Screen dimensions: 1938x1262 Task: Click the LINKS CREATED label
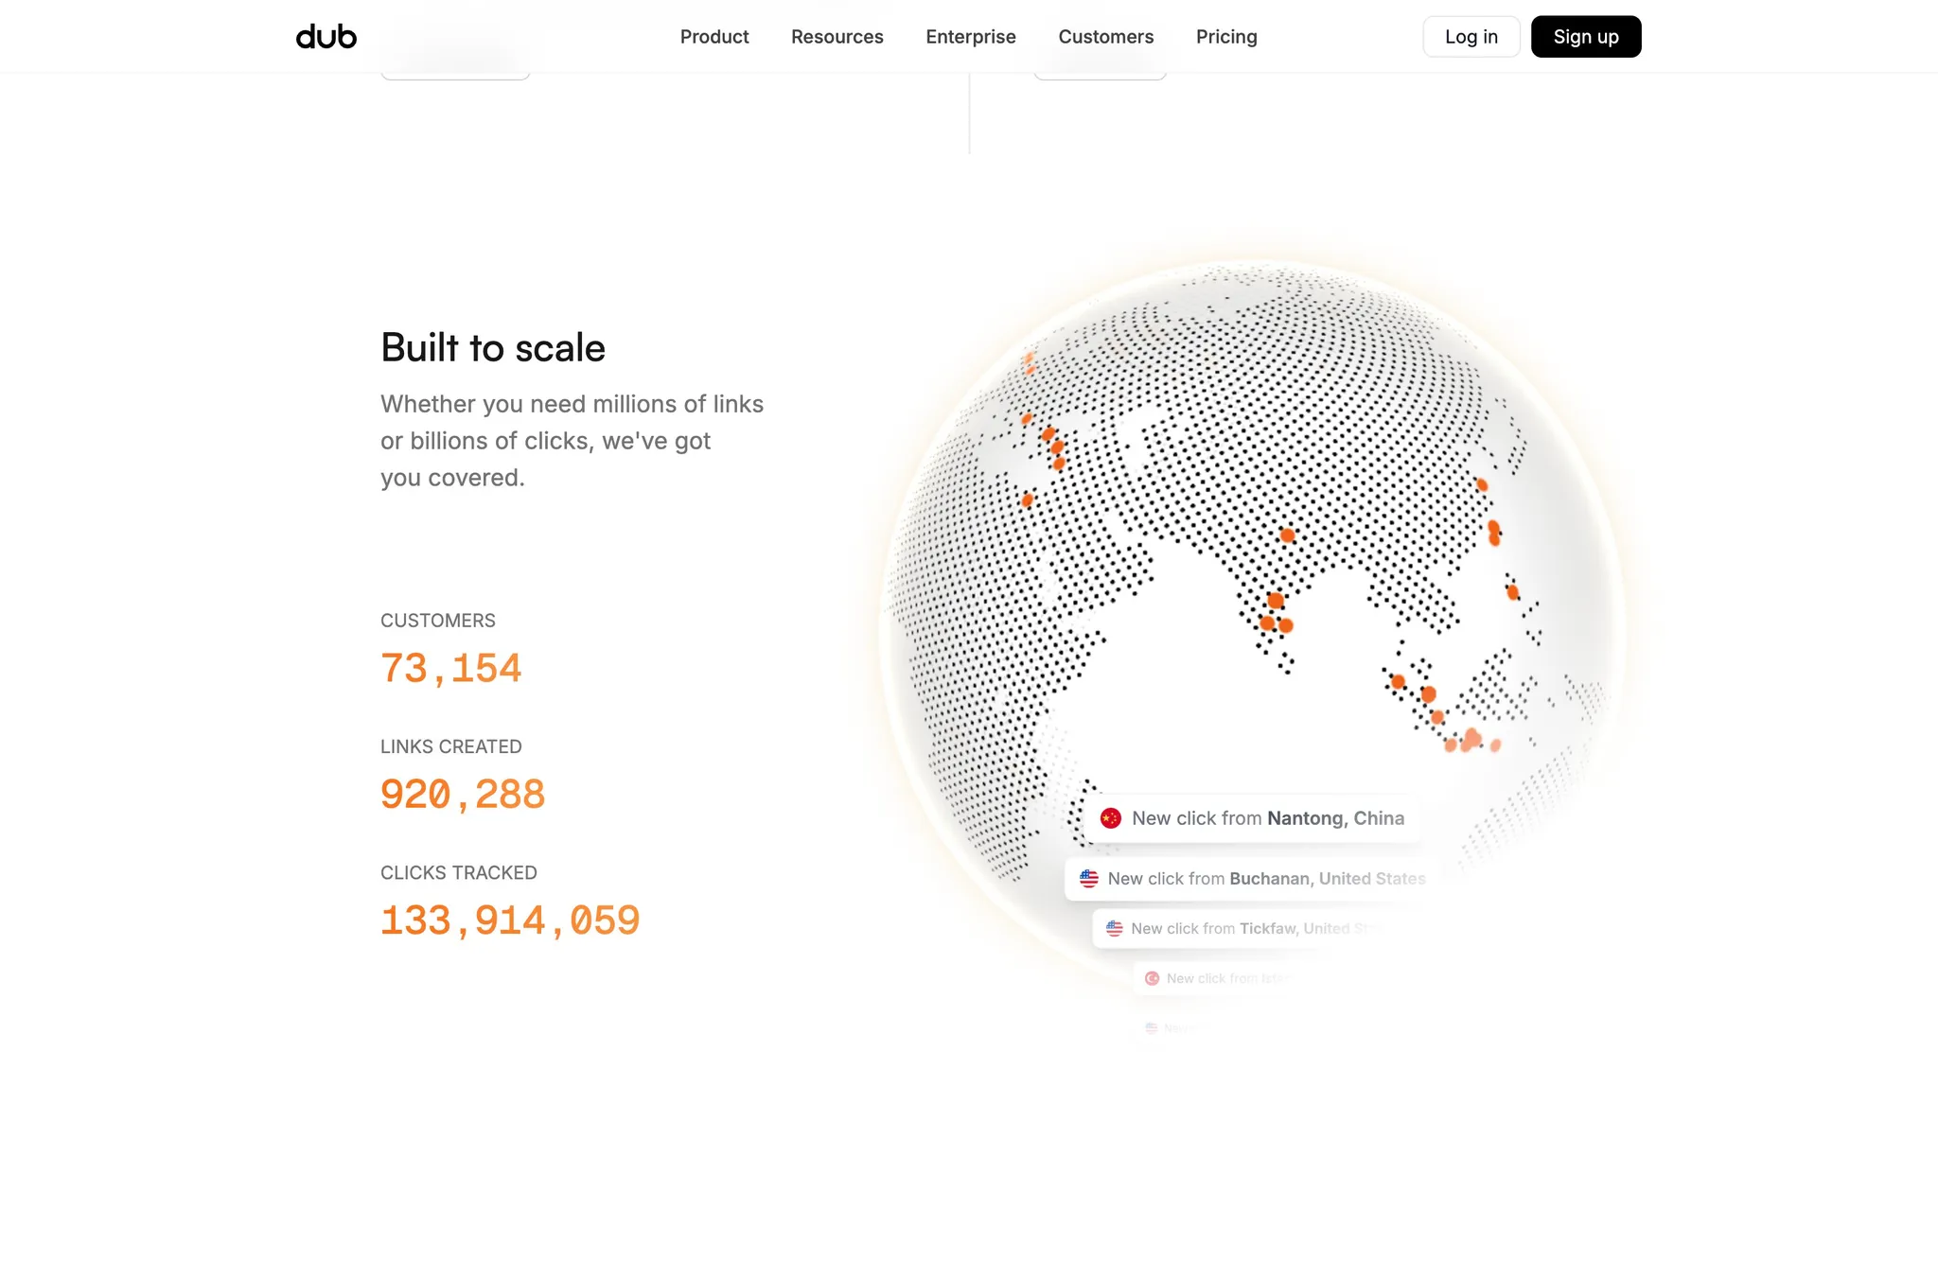pos(451,746)
